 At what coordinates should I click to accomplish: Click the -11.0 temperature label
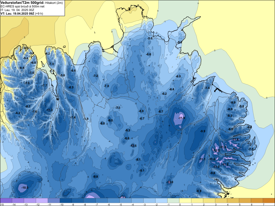(x=216, y=167)
